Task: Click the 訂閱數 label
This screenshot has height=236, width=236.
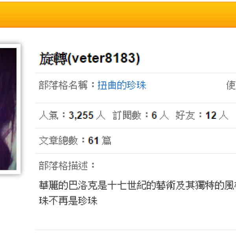Action: (127, 115)
